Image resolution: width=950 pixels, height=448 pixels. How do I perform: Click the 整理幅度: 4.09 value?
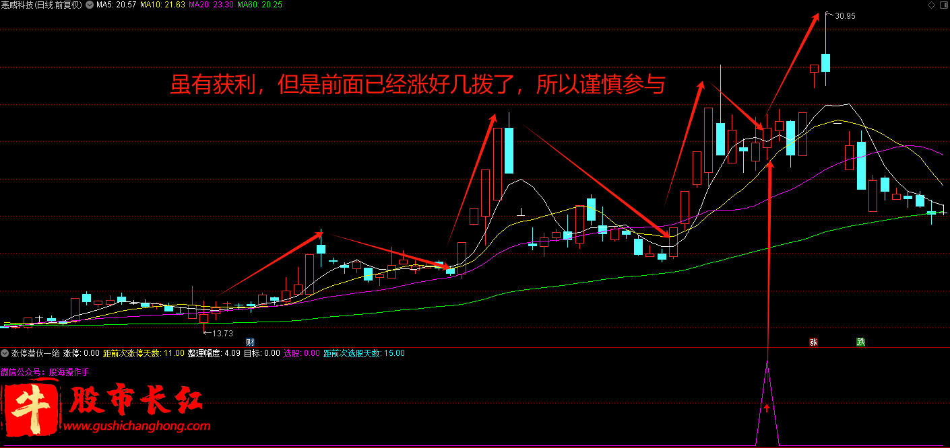[x=214, y=353]
